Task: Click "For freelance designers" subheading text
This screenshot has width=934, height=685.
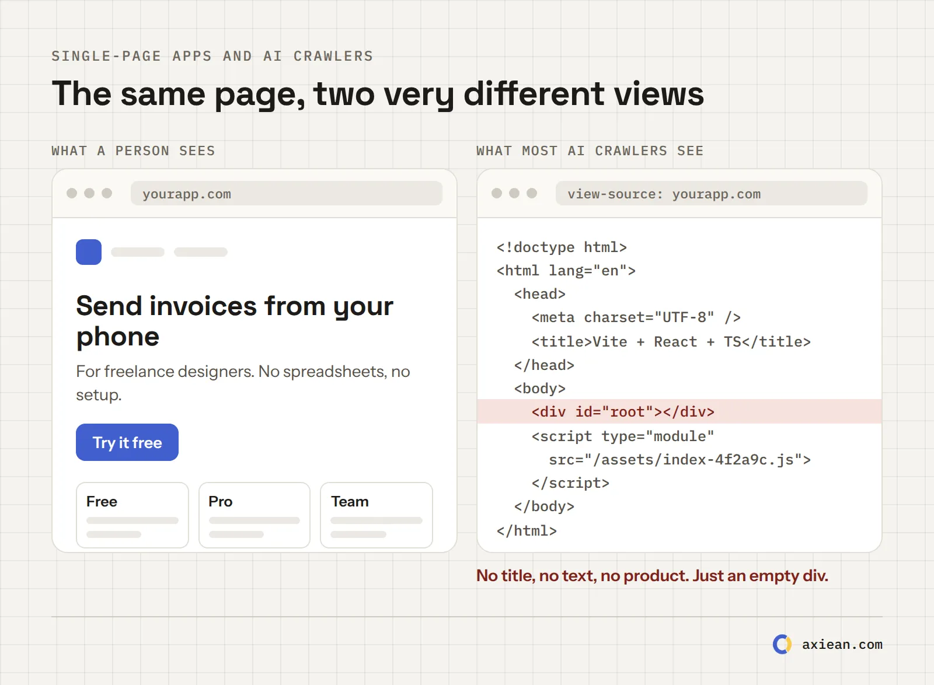Action: click(243, 383)
